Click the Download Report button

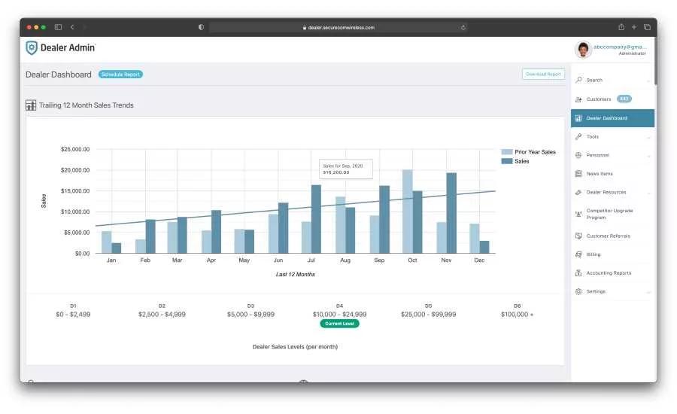543,75
